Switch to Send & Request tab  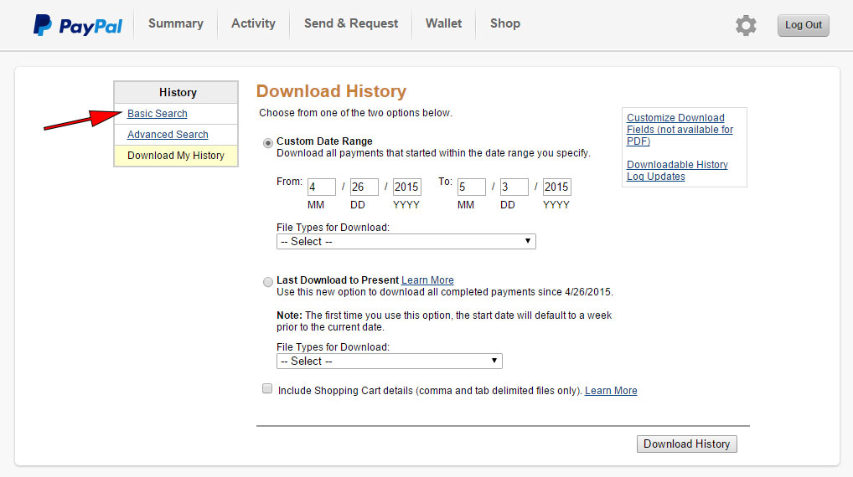(x=351, y=23)
